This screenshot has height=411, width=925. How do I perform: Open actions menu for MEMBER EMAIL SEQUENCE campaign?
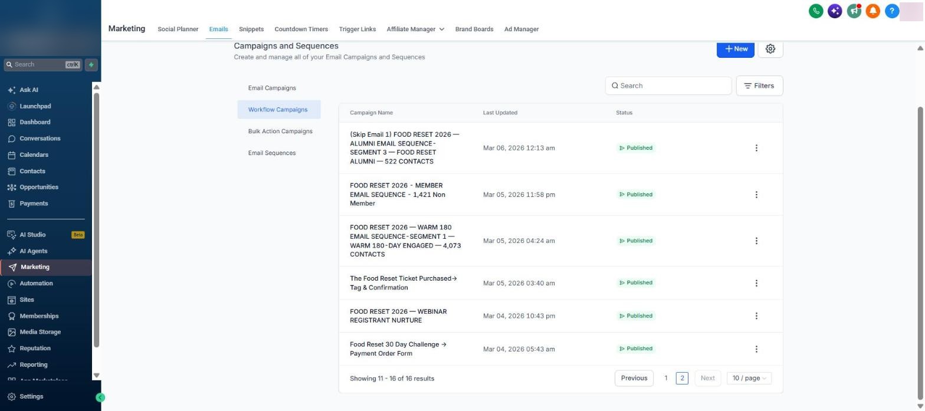point(756,195)
